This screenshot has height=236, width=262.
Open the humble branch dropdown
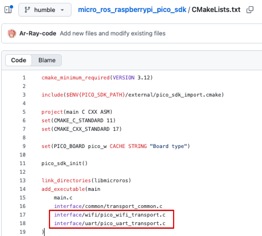(x=45, y=10)
